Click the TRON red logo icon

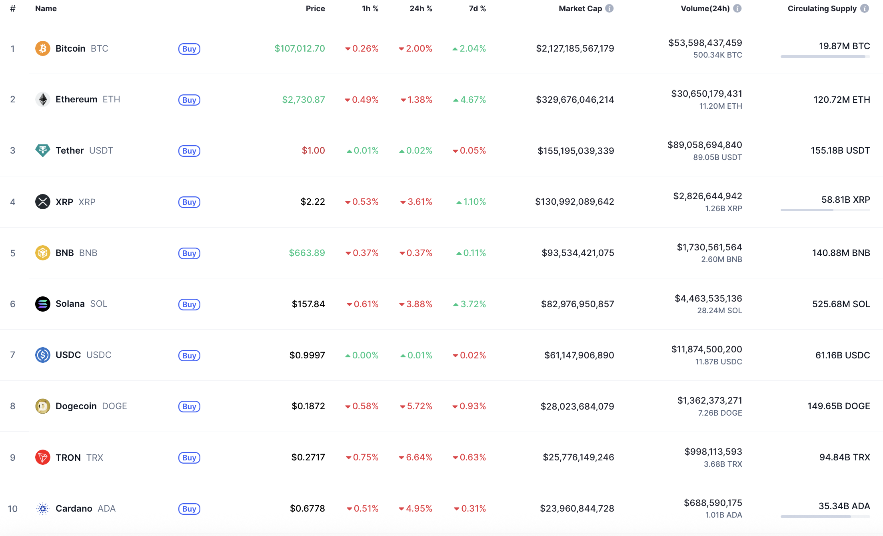click(x=42, y=457)
